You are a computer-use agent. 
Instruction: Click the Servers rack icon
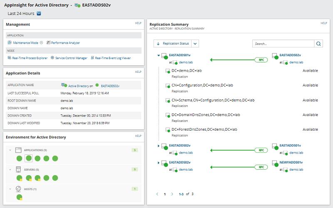pyautogui.click(x=18, y=169)
